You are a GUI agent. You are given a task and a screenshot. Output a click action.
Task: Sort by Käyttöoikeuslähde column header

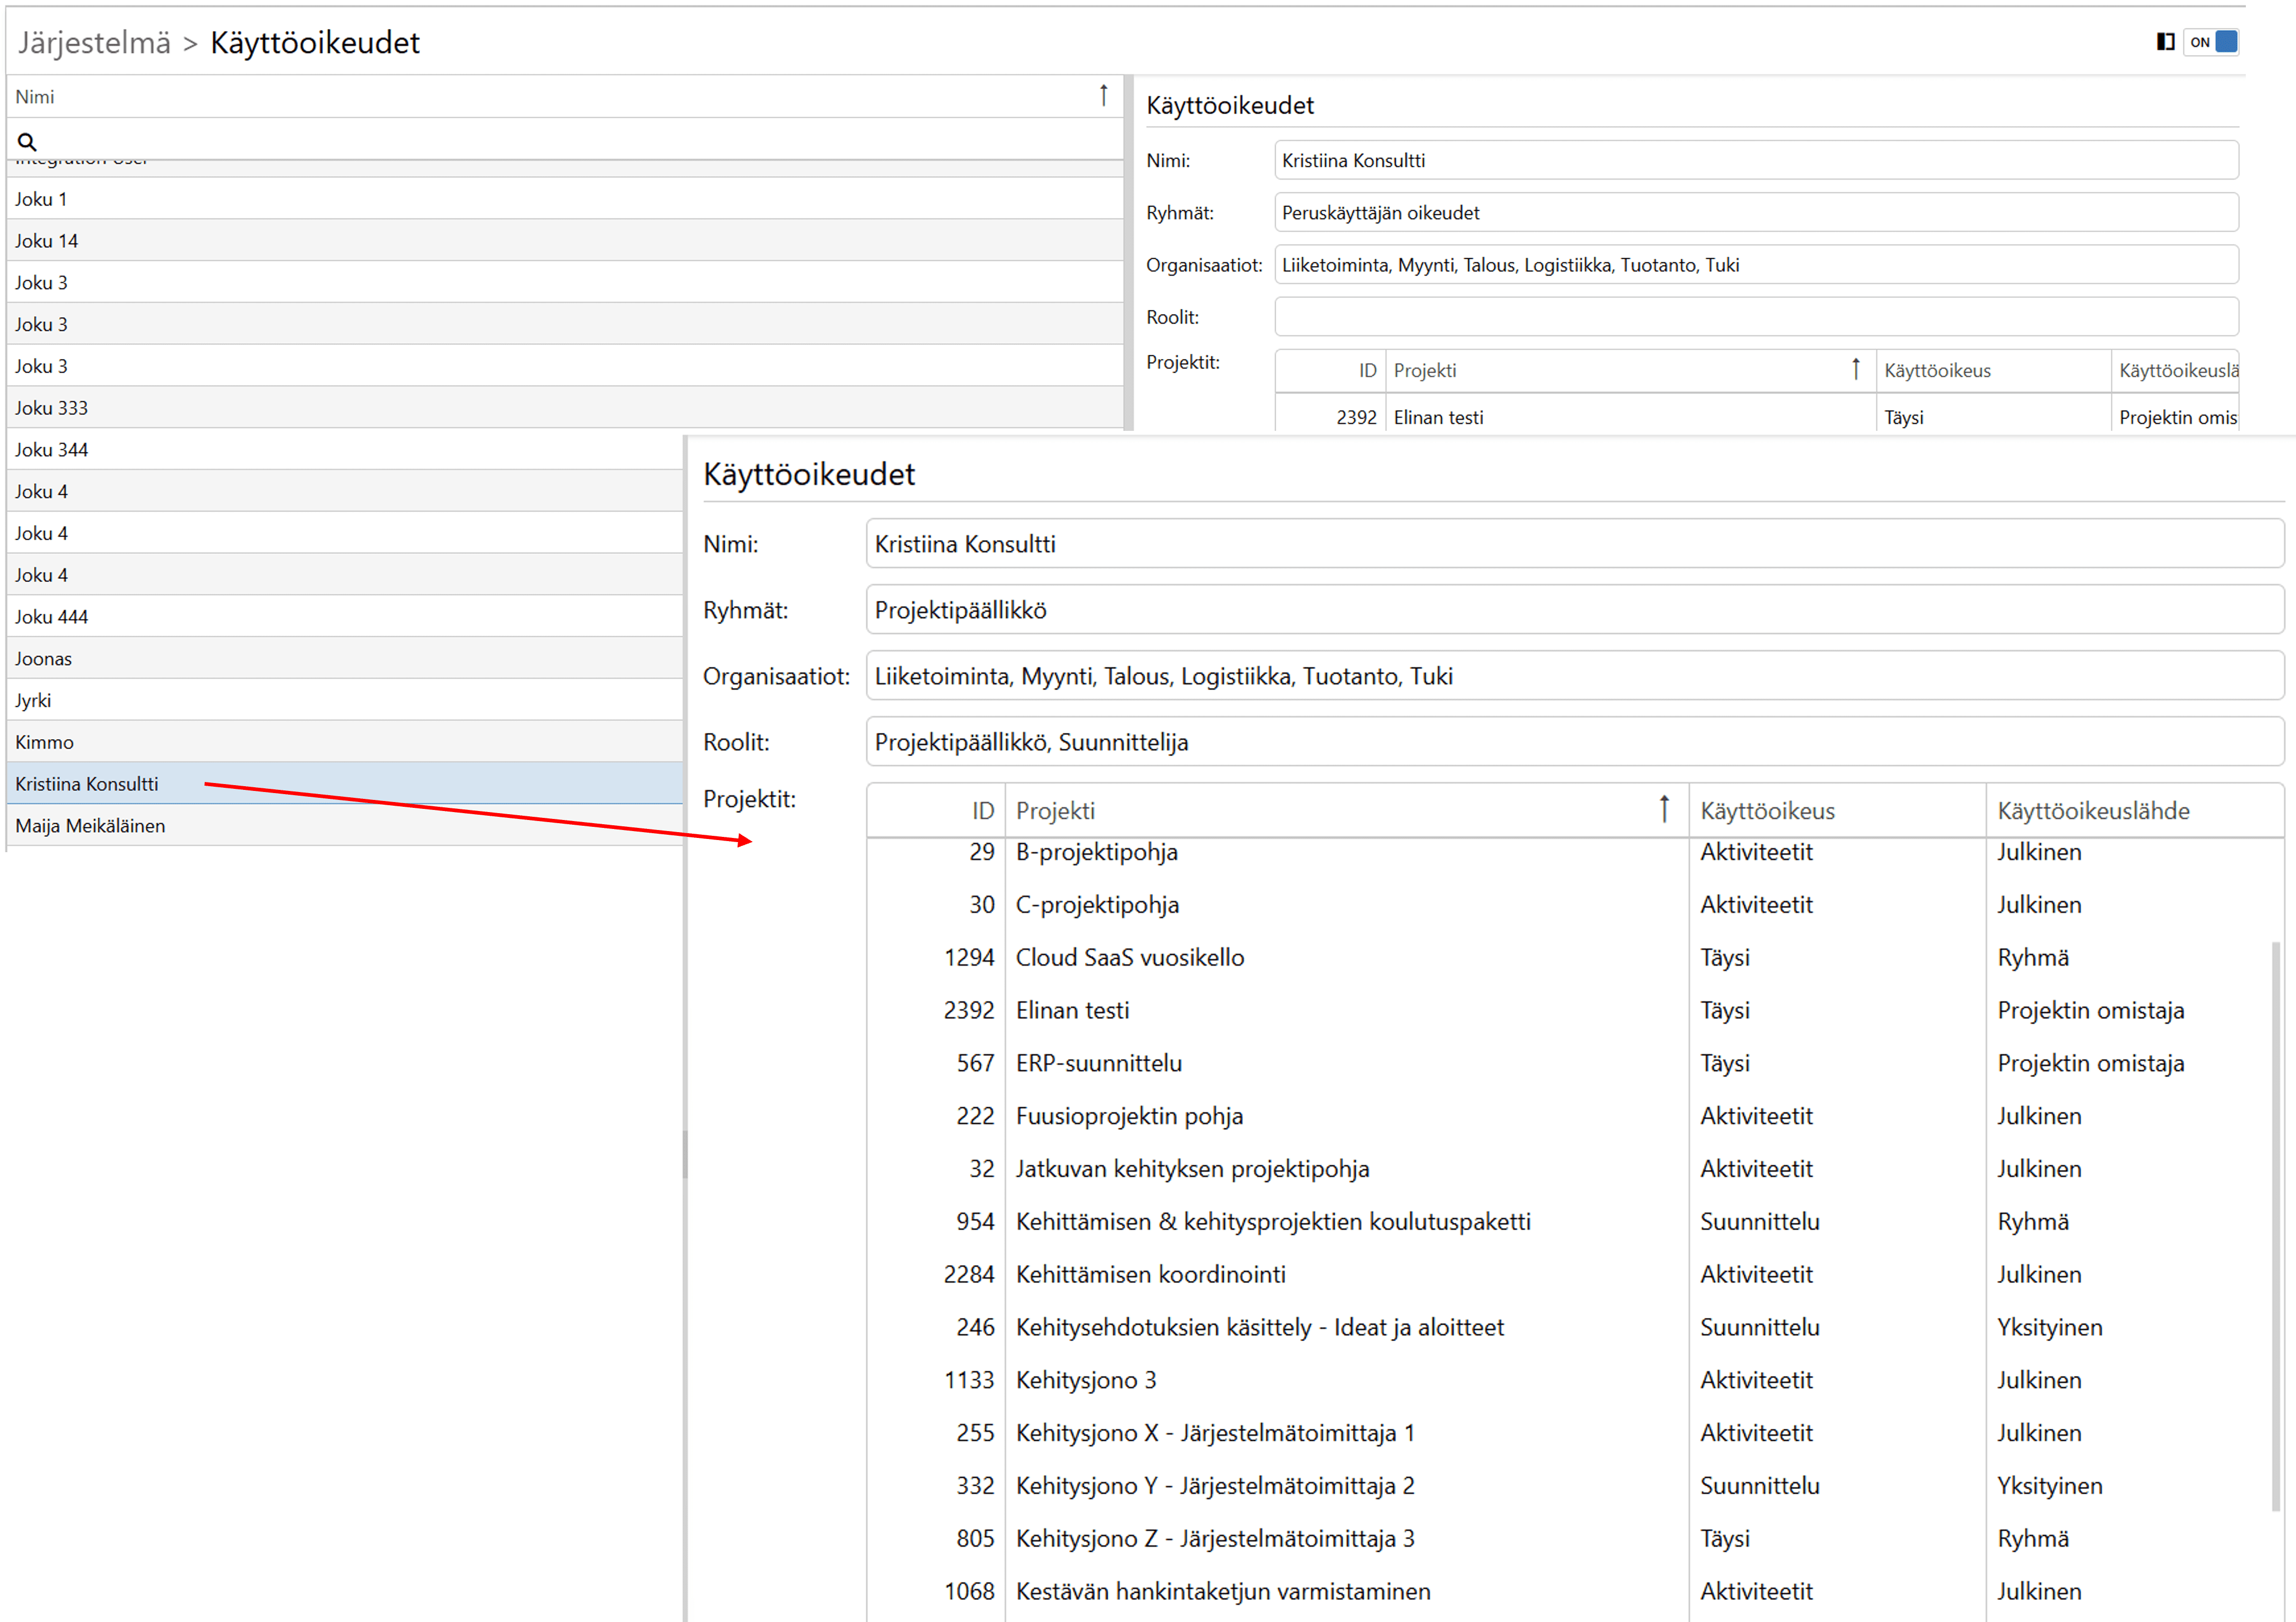click(x=2093, y=811)
